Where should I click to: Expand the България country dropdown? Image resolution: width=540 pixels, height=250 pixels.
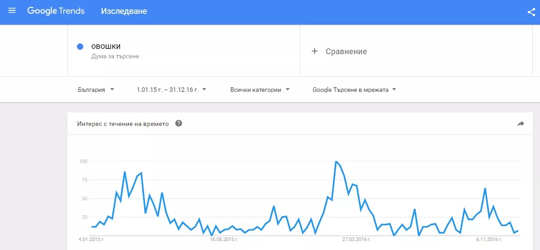(x=96, y=90)
